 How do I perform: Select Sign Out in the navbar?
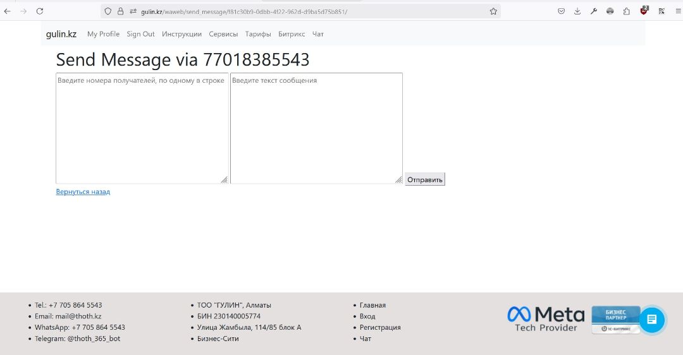(x=140, y=34)
